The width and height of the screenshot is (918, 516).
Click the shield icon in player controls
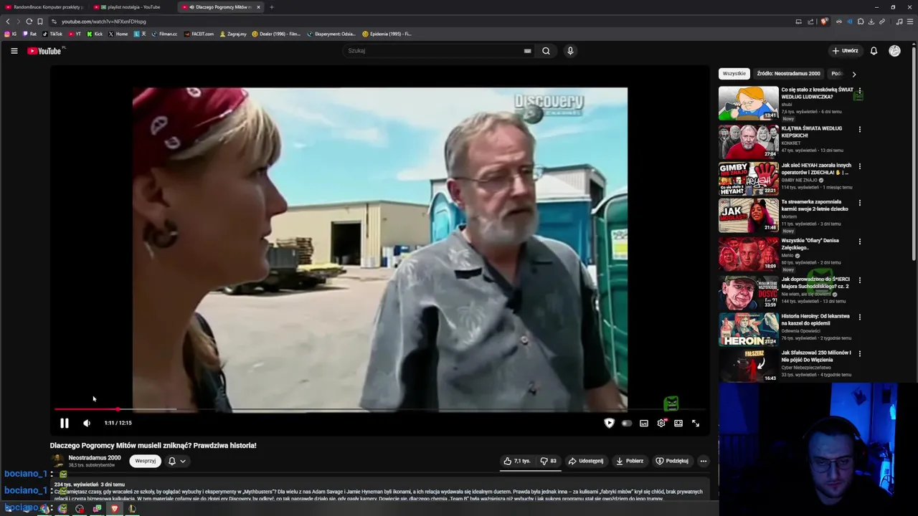609,423
